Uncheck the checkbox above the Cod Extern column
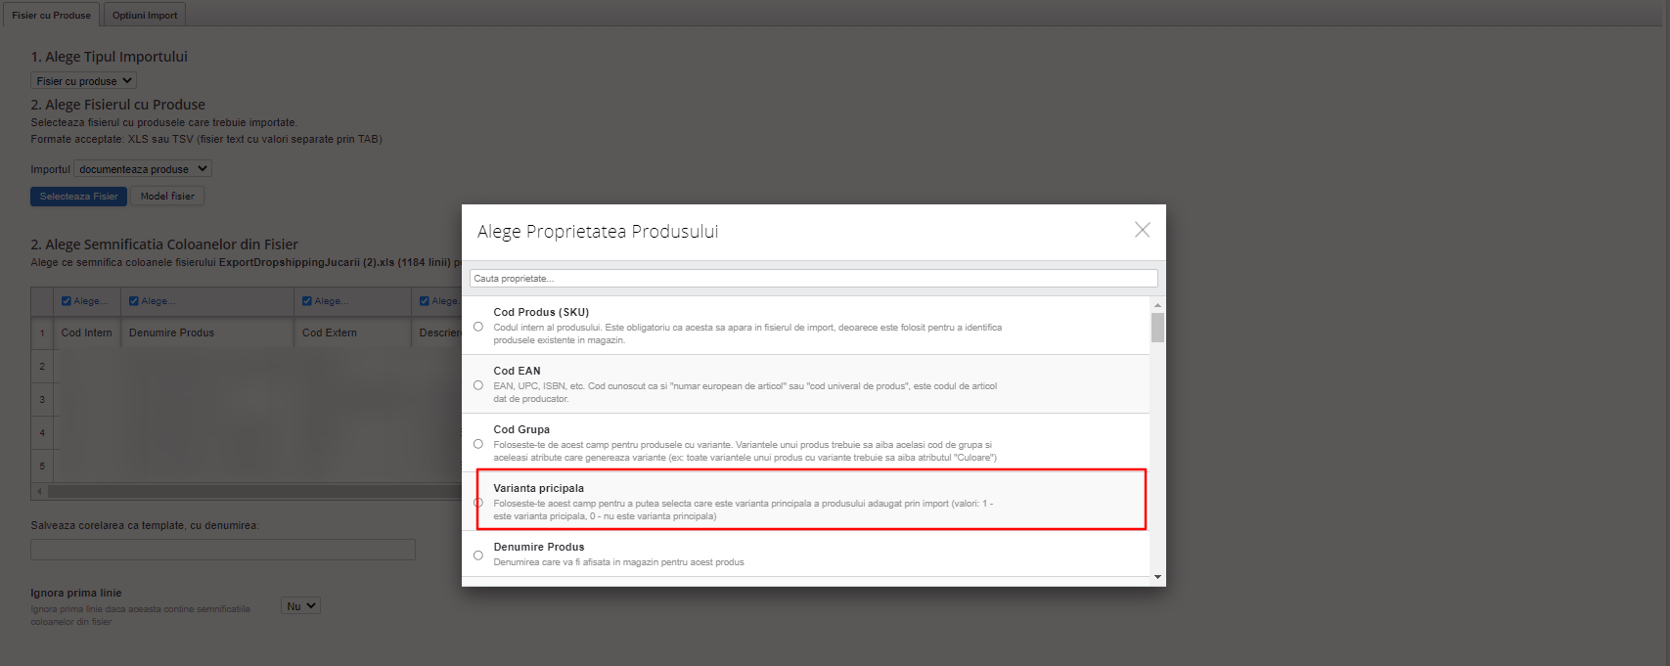This screenshot has width=1670, height=666. tap(307, 301)
